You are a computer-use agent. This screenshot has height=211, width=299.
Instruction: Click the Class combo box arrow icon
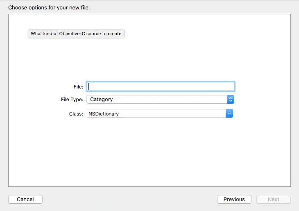coord(229,113)
